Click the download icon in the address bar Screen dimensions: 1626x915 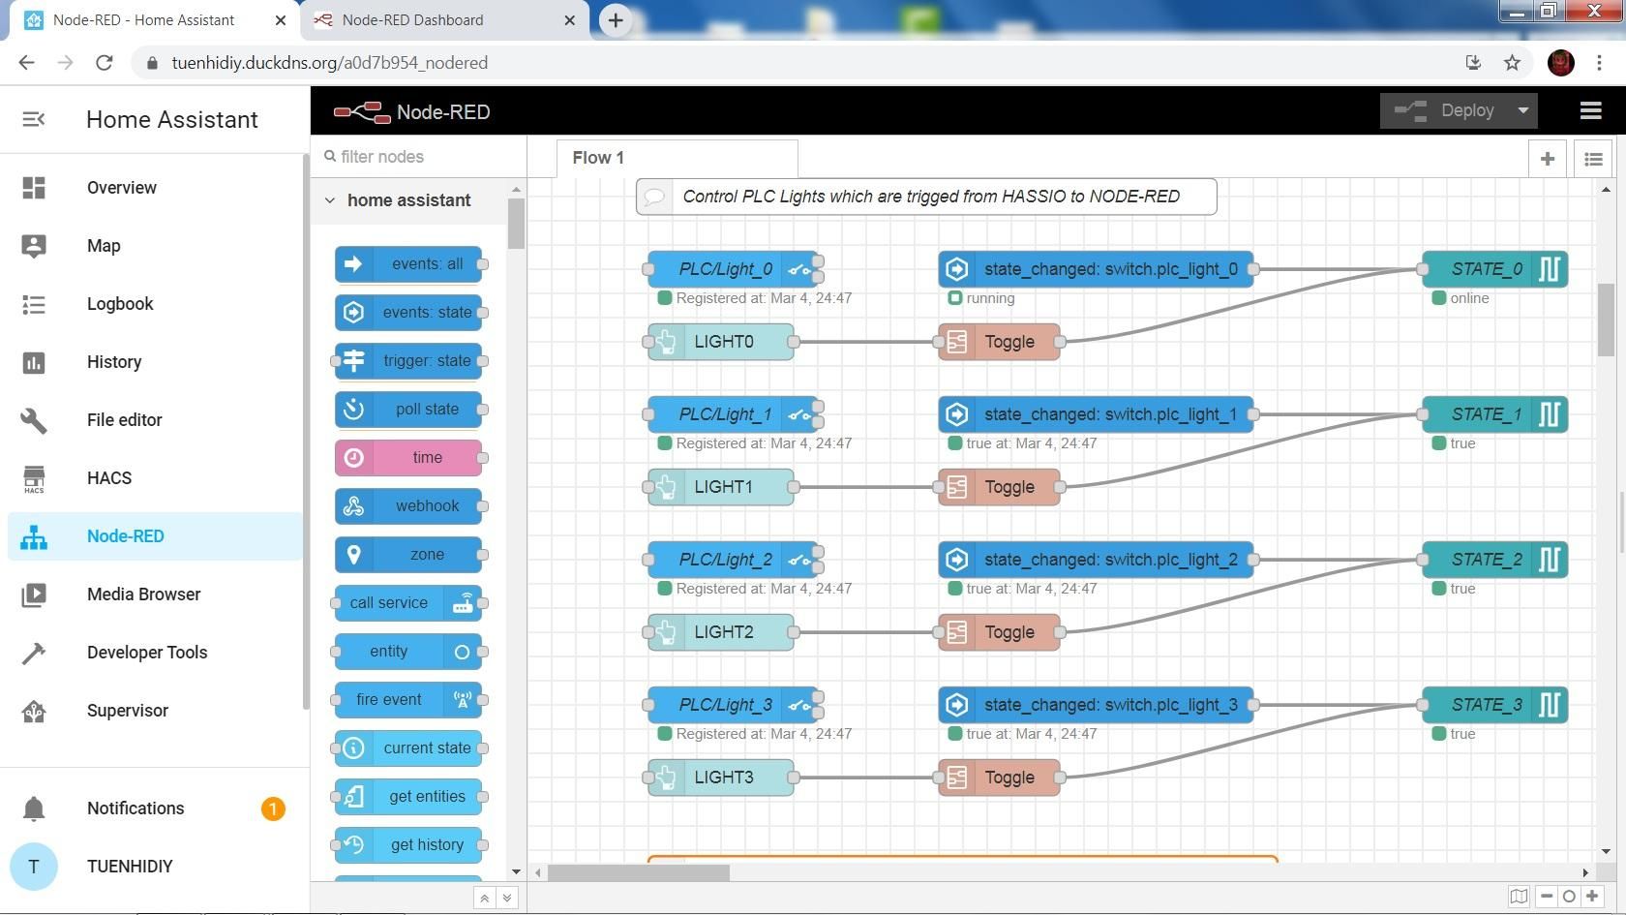click(1473, 62)
